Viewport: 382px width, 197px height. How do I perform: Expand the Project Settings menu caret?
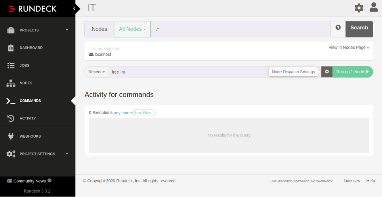[x=67, y=154]
